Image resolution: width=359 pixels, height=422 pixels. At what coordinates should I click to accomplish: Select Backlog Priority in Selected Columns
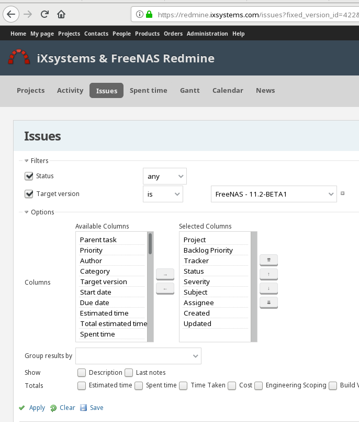click(x=216, y=250)
